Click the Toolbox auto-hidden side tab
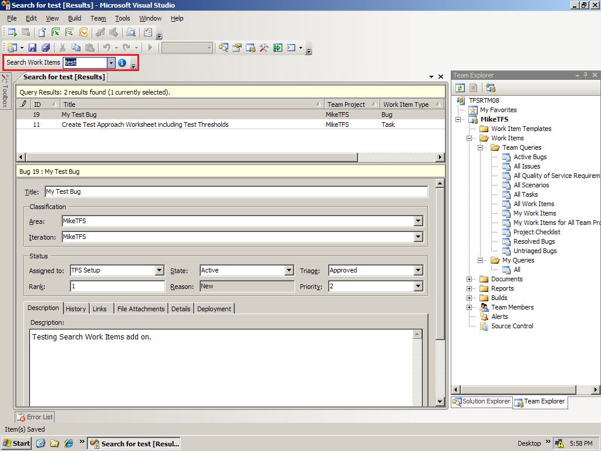Viewport: 601px width, 451px height. click(x=5, y=91)
